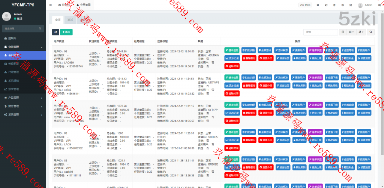Switch to the 控制台 top tab

pos(64,5)
